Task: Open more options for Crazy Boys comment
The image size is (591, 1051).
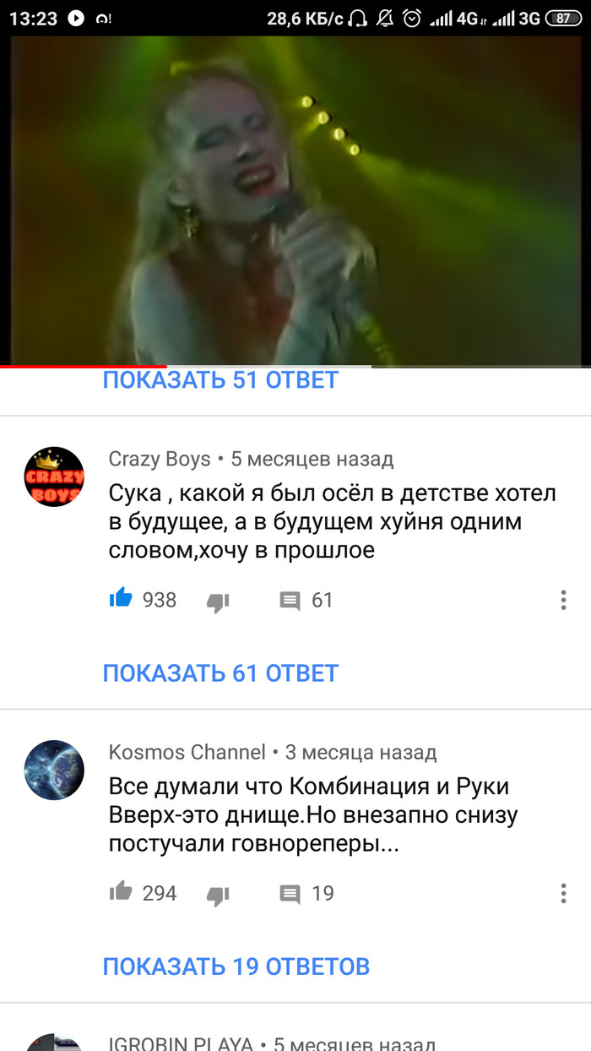Action: 563,600
